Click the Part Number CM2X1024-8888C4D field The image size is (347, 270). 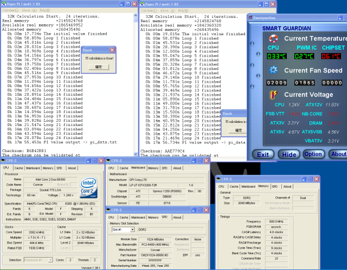click(x=155, y=255)
